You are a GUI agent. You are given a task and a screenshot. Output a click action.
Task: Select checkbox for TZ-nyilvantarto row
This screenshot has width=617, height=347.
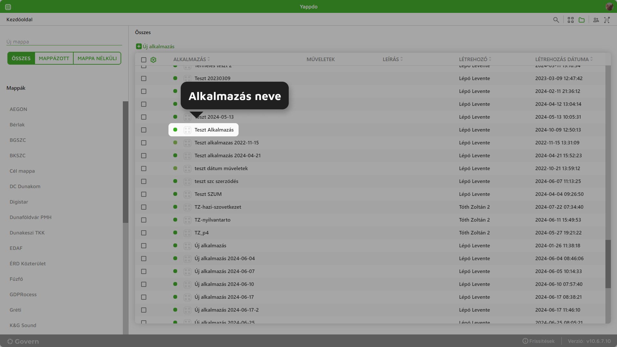tap(144, 220)
